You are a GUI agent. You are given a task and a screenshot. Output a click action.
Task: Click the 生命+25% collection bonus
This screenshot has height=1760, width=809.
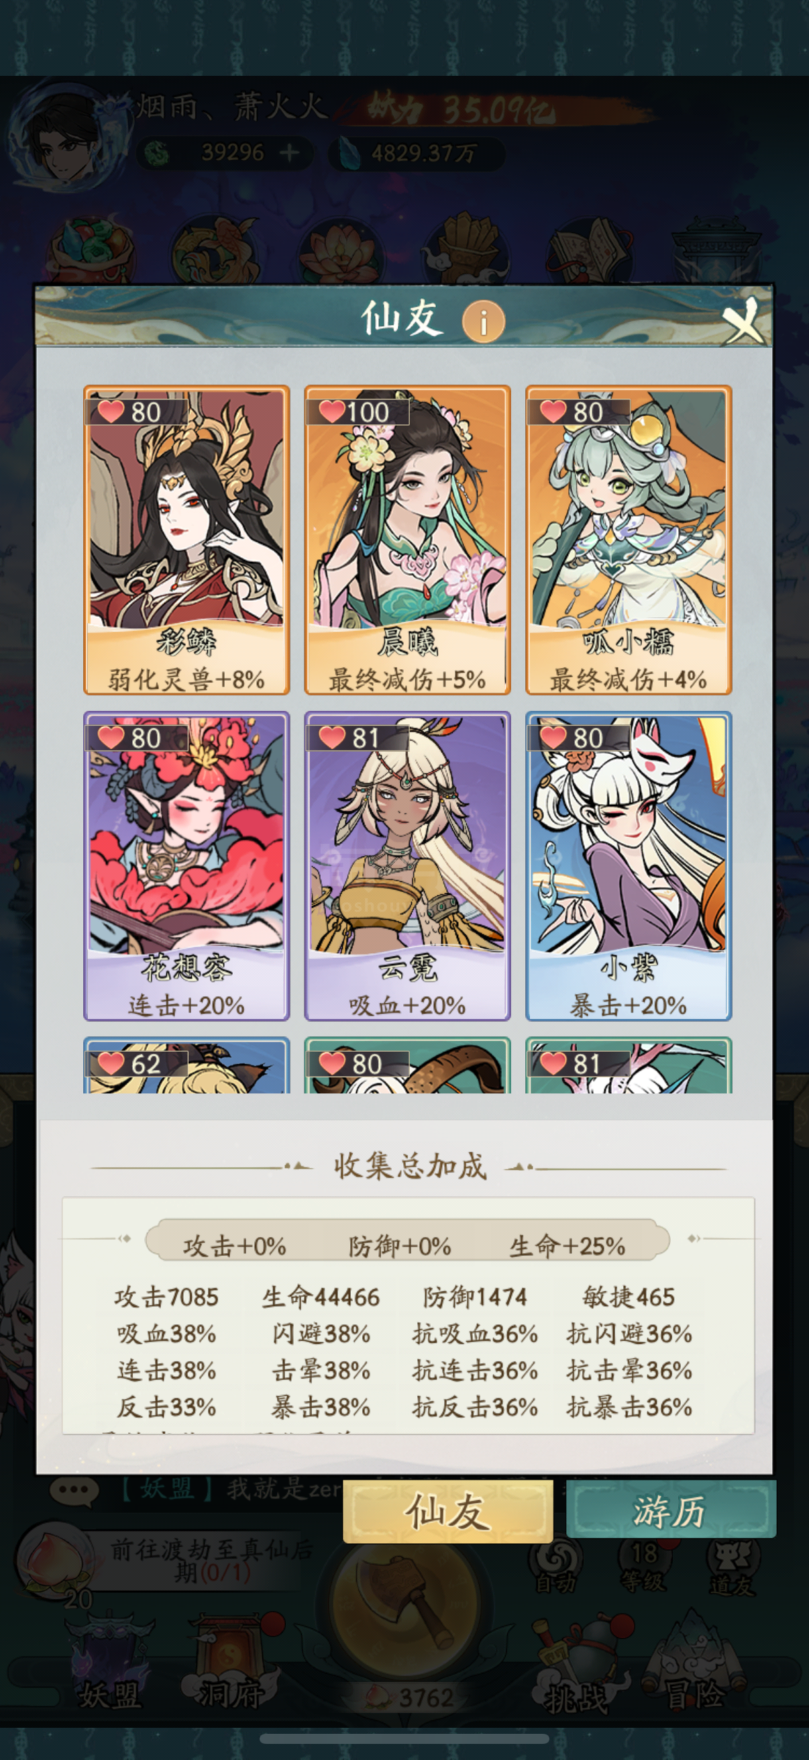(567, 1246)
